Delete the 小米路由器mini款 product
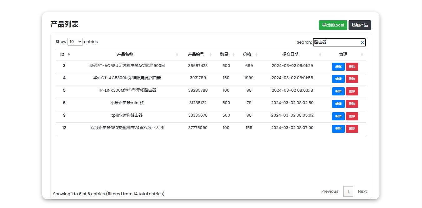The width and height of the screenshot is (422, 208). pyautogui.click(x=352, y=104)
